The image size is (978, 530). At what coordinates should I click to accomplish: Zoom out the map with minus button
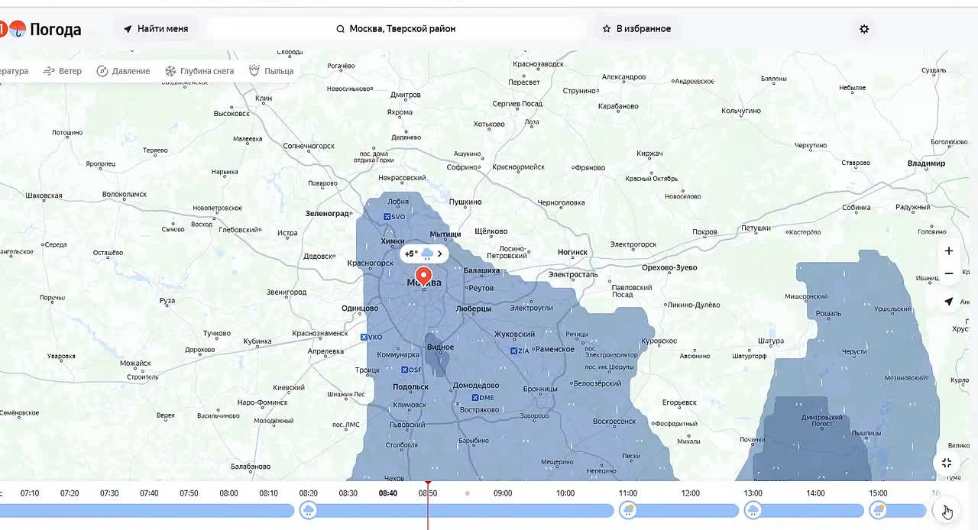pos(949,273)
